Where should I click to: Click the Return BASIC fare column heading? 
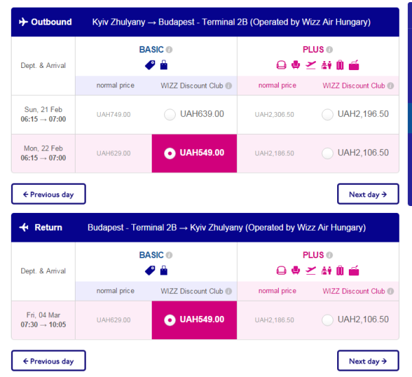click(x=151, y=255)
